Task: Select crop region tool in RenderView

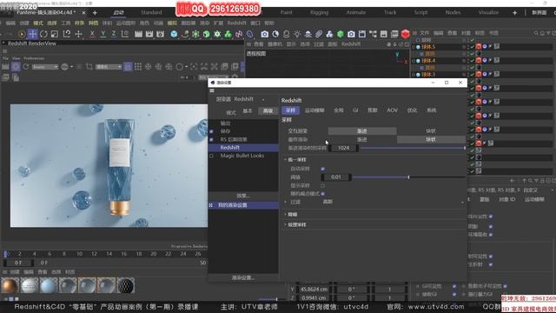Action: [x=89, y=67]
